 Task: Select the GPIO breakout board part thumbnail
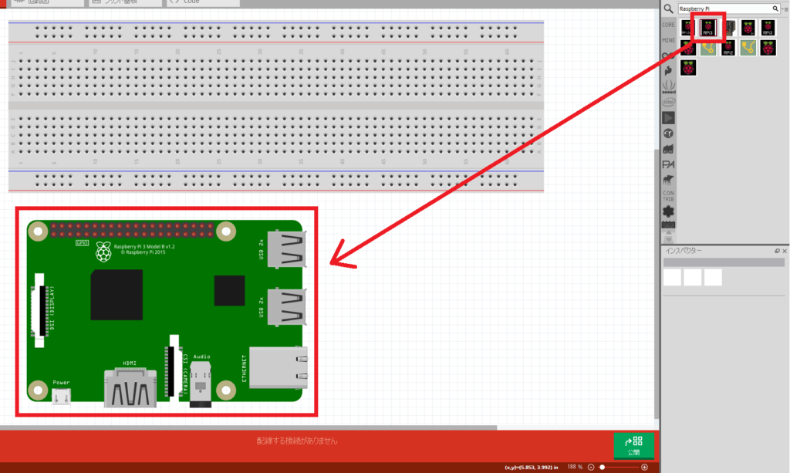pyautogui.click(x=730, y=28)
